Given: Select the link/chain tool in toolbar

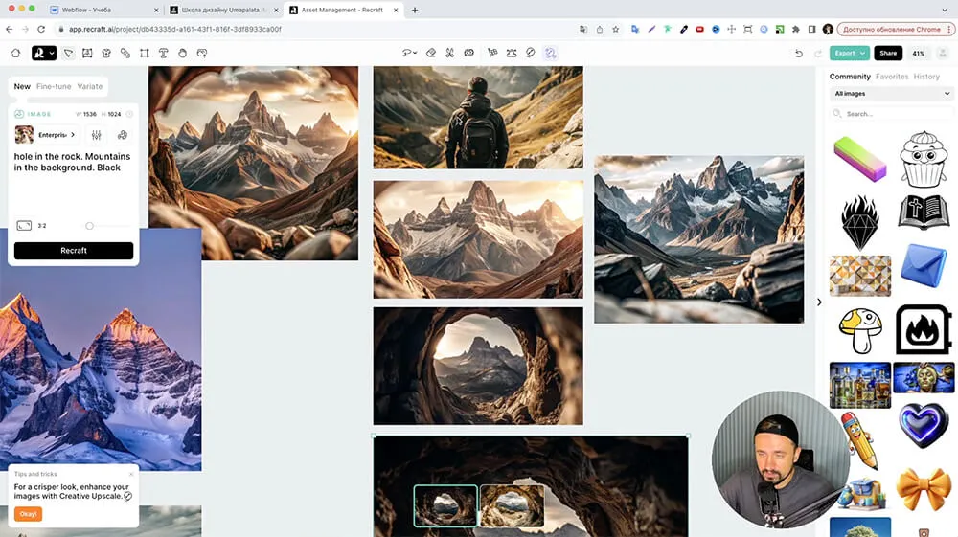Looking at the screenshot, I should [125, 53].
